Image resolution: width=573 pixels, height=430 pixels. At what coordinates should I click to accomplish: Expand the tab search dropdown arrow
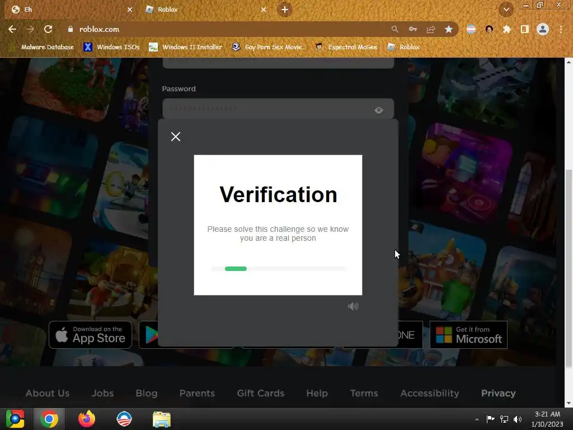click(506, 10)
